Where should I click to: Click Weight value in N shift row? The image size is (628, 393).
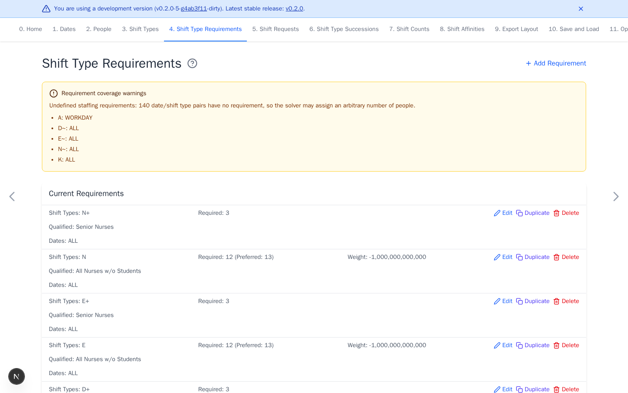pos(387,257)
